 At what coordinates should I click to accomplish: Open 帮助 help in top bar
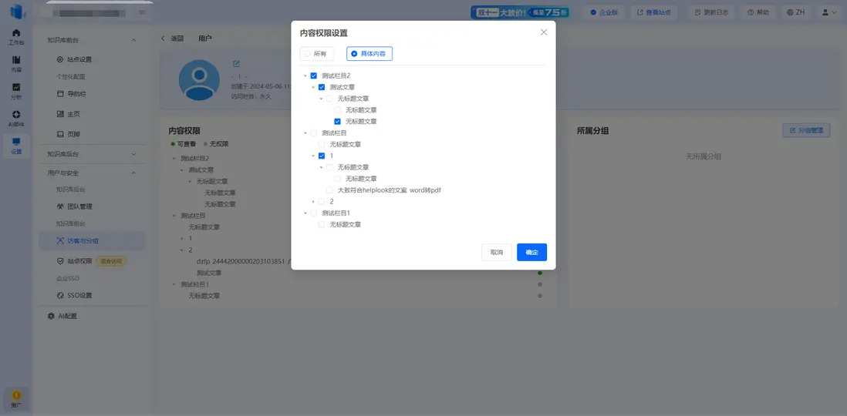(758, 12)
